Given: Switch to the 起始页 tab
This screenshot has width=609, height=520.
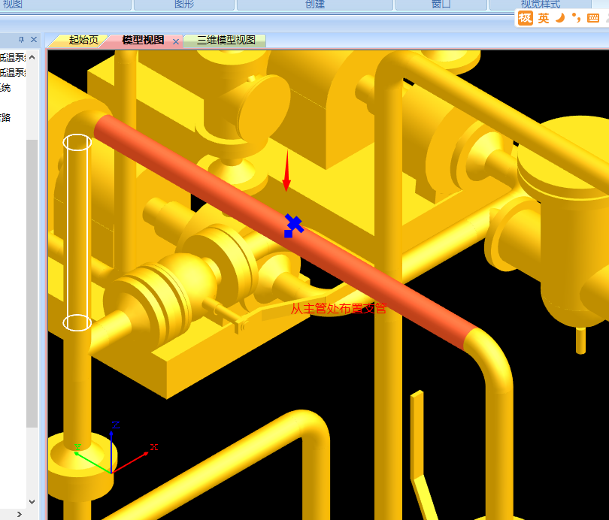Looking at the screenshot, I should (x=83, y=41).
